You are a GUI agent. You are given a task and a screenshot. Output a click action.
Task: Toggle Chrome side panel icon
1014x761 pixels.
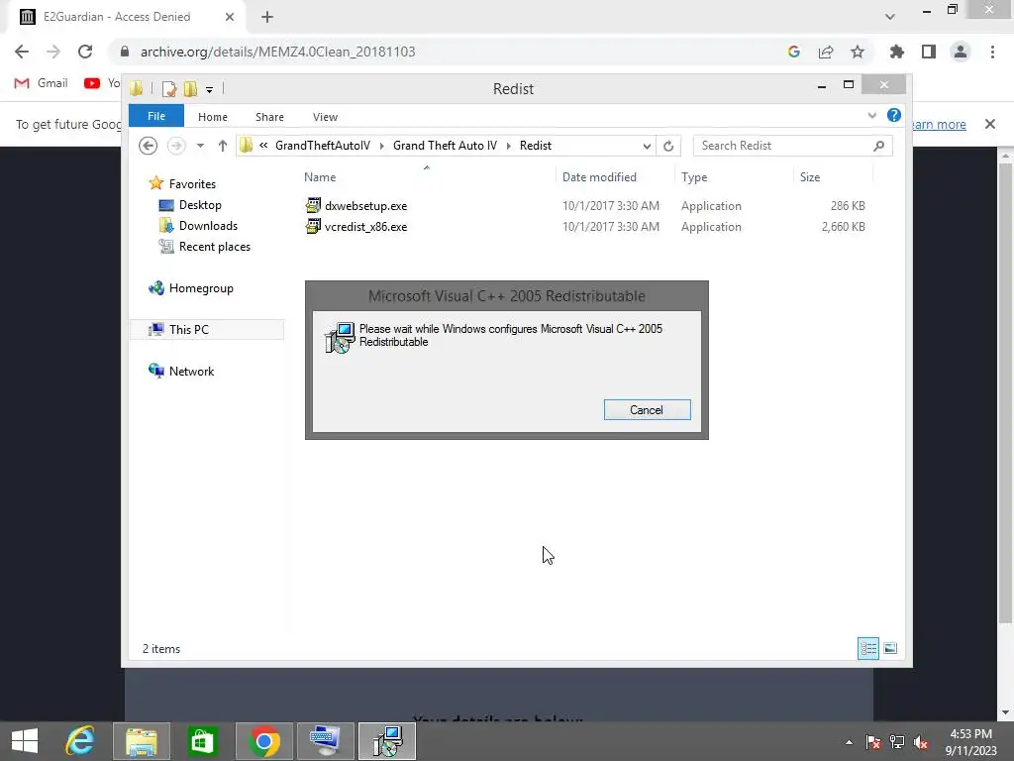tap(929, 52)
